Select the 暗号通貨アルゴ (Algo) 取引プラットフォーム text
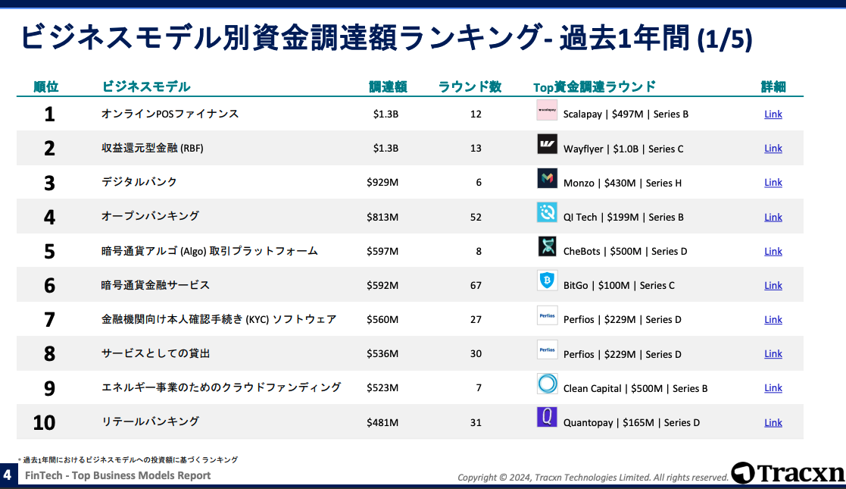 coord(209,251)
